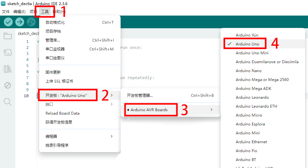Select 固件更新 menu entry

[80, 72]
